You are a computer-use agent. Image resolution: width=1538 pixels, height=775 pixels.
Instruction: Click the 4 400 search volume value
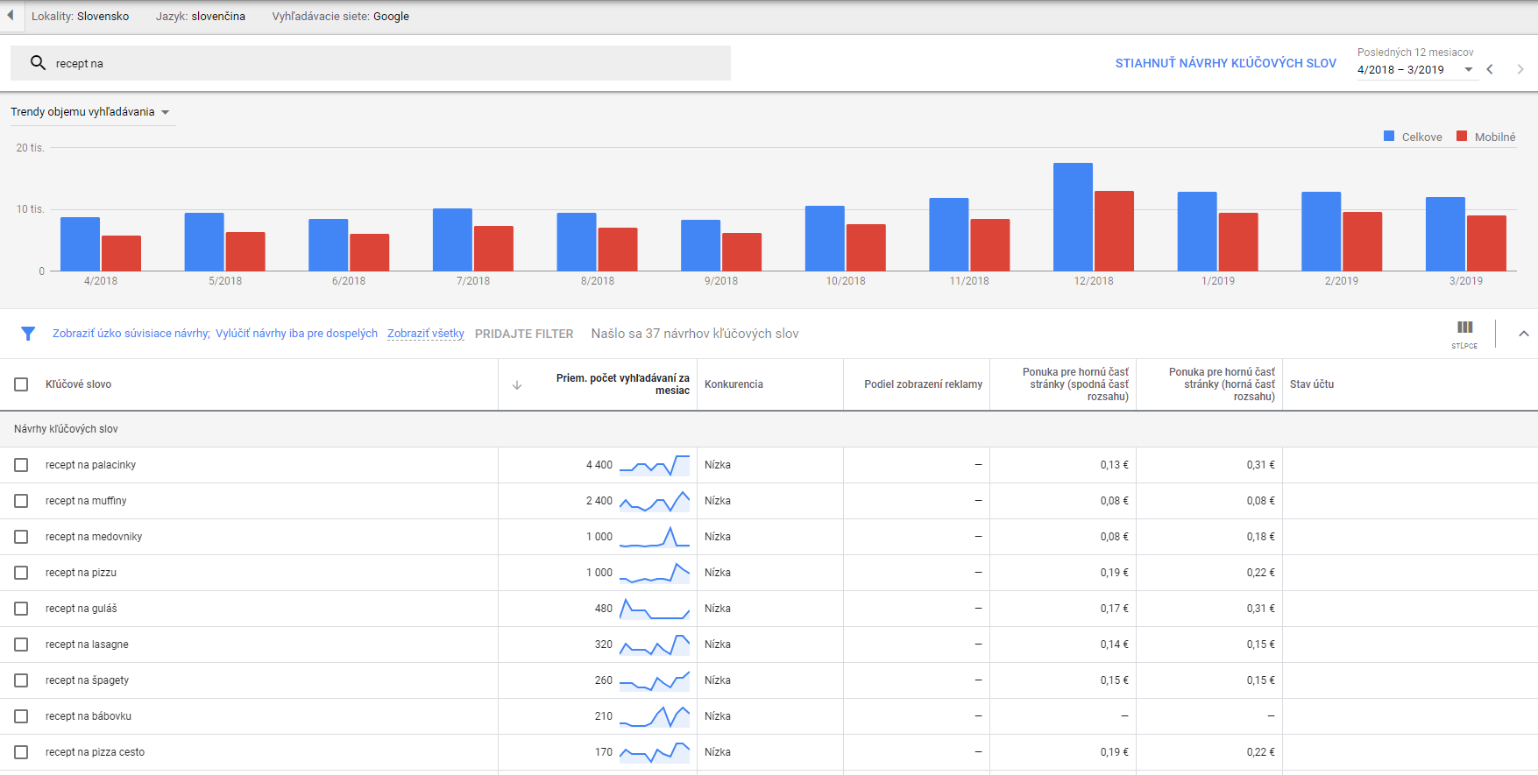coord(599,465)
